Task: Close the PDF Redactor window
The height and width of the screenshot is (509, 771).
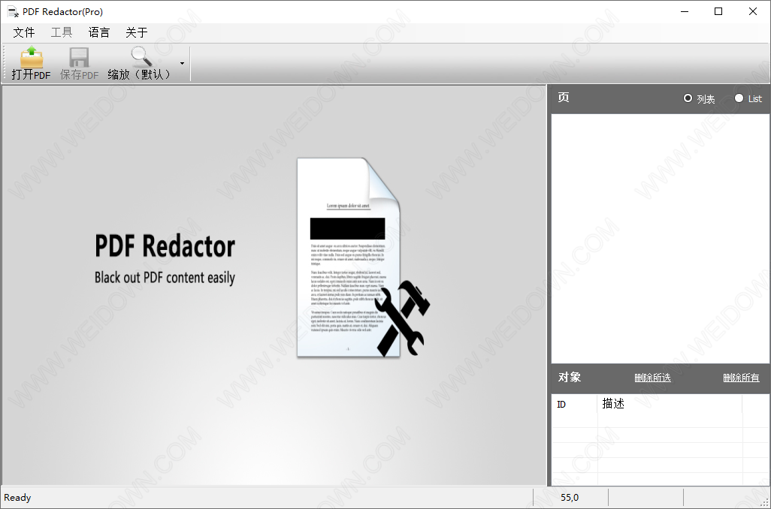Action: tap(753, 11)
